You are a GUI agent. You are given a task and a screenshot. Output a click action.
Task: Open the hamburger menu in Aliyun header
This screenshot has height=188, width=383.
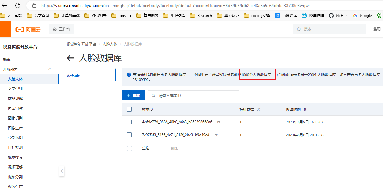[x=4, y=29]
